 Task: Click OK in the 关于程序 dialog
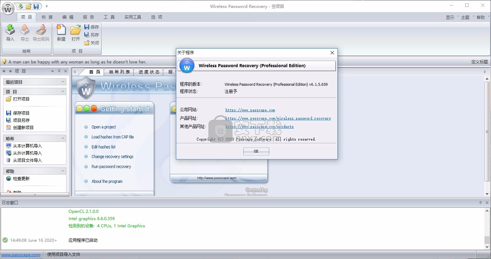(x=256, y=151)
